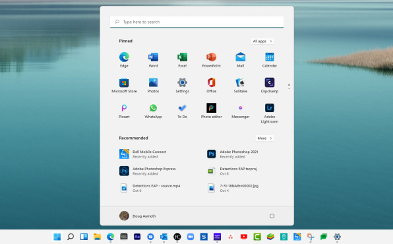Open the pinned Calendar app

(270, 60)
